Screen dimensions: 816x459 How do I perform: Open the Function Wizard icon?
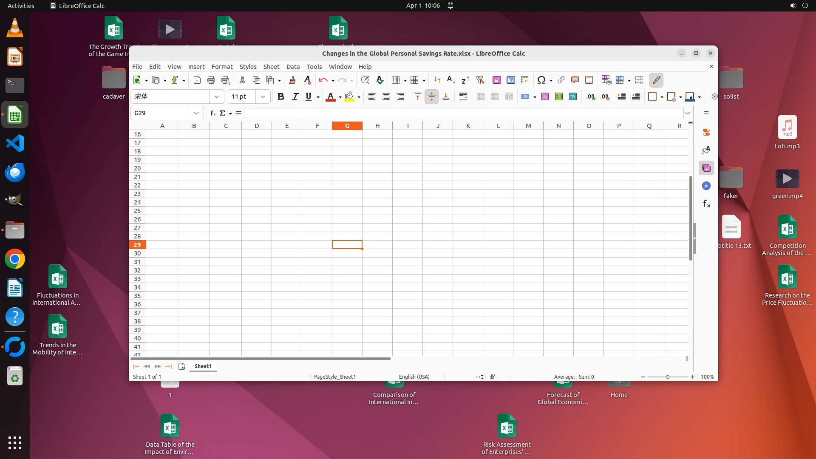click(213, 113)
